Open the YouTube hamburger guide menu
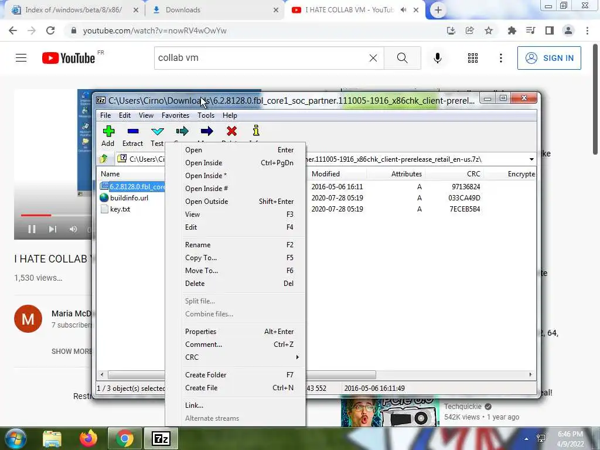600x450 pixels. click(x=21, y=58)
